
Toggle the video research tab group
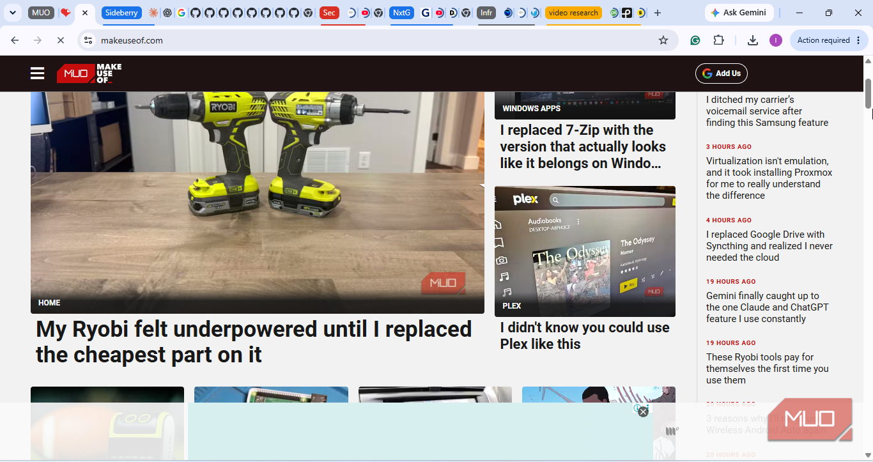point(573,13)
